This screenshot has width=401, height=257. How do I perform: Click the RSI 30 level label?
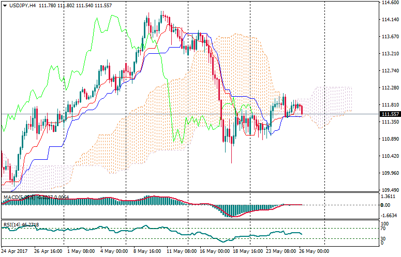pos(383,238)
